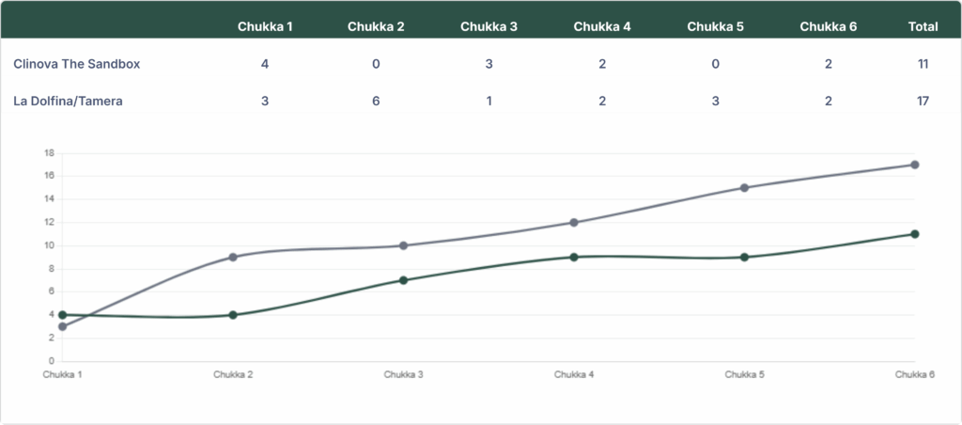Click the Chukka 1 table column header
Image resolution: width=962 pixels, height=425 pixels.
tap(265, 26)
